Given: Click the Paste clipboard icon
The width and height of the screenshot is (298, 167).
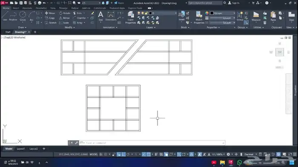Looking at the screenshot, I should (273, 16).
